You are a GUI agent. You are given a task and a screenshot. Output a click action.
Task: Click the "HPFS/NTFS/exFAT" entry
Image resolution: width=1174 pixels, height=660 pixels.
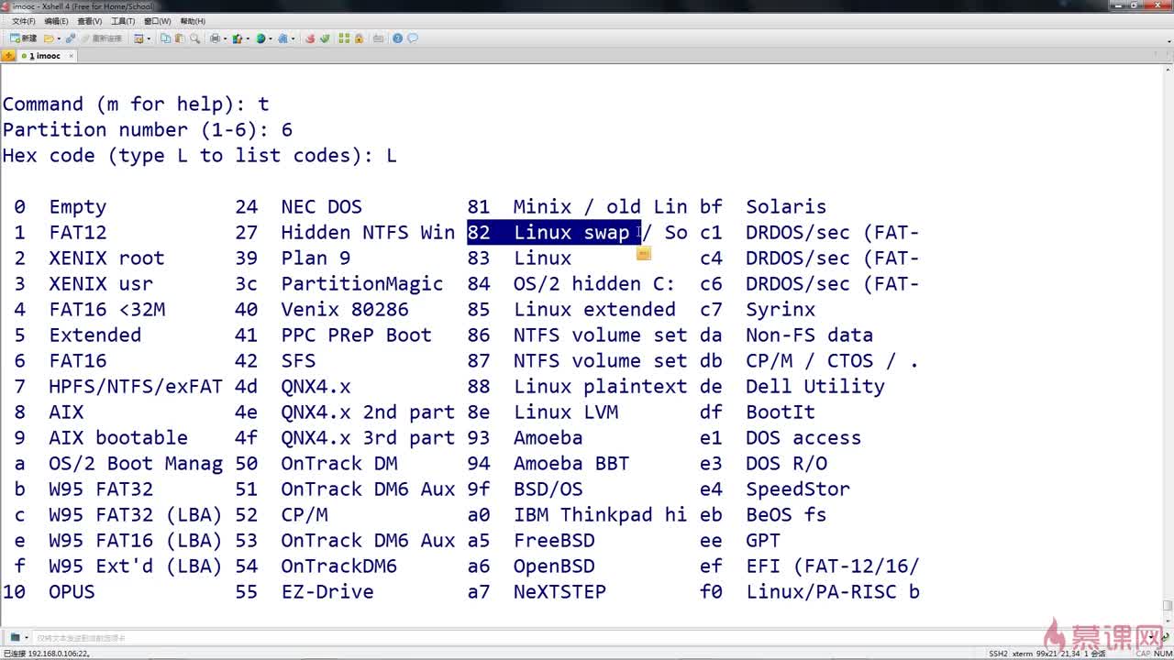tap(136, 387)
